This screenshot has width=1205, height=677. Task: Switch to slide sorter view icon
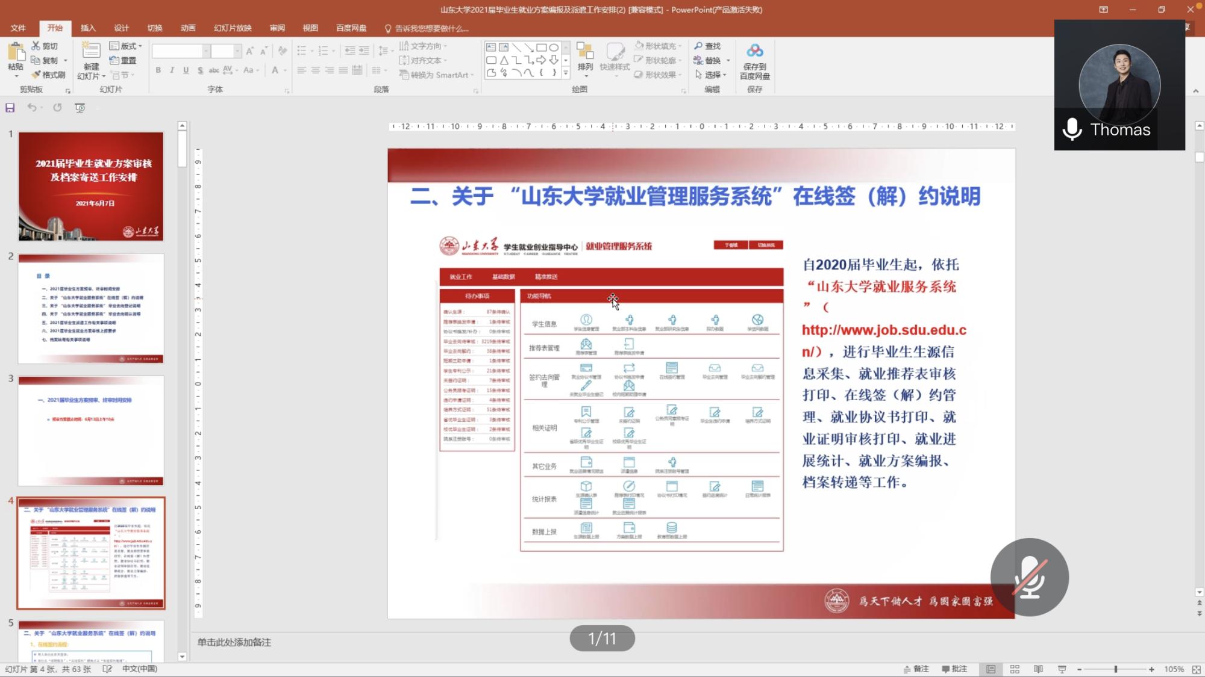click(x=1015, y=669)
